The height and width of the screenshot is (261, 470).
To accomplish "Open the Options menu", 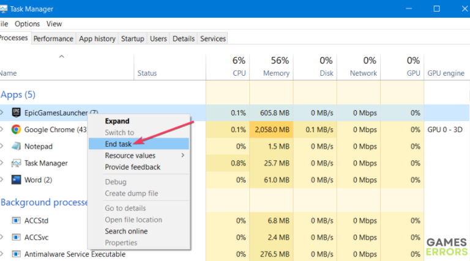I will [x=27, y=24].
